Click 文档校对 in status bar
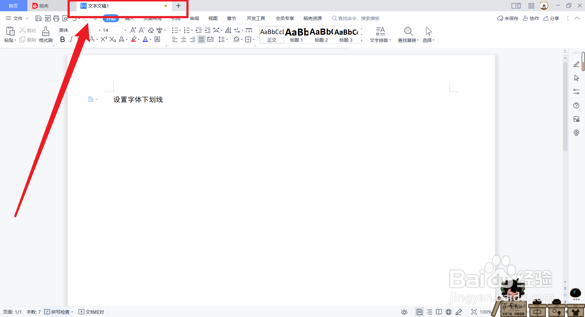The width and height of the screenshot is (585, 317). click(x=91, y=312)
